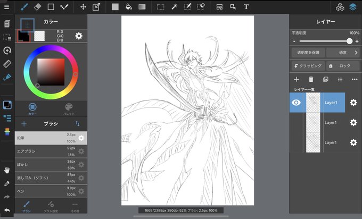
Task: Select the Eraser tool
Action: click(37, 7)
